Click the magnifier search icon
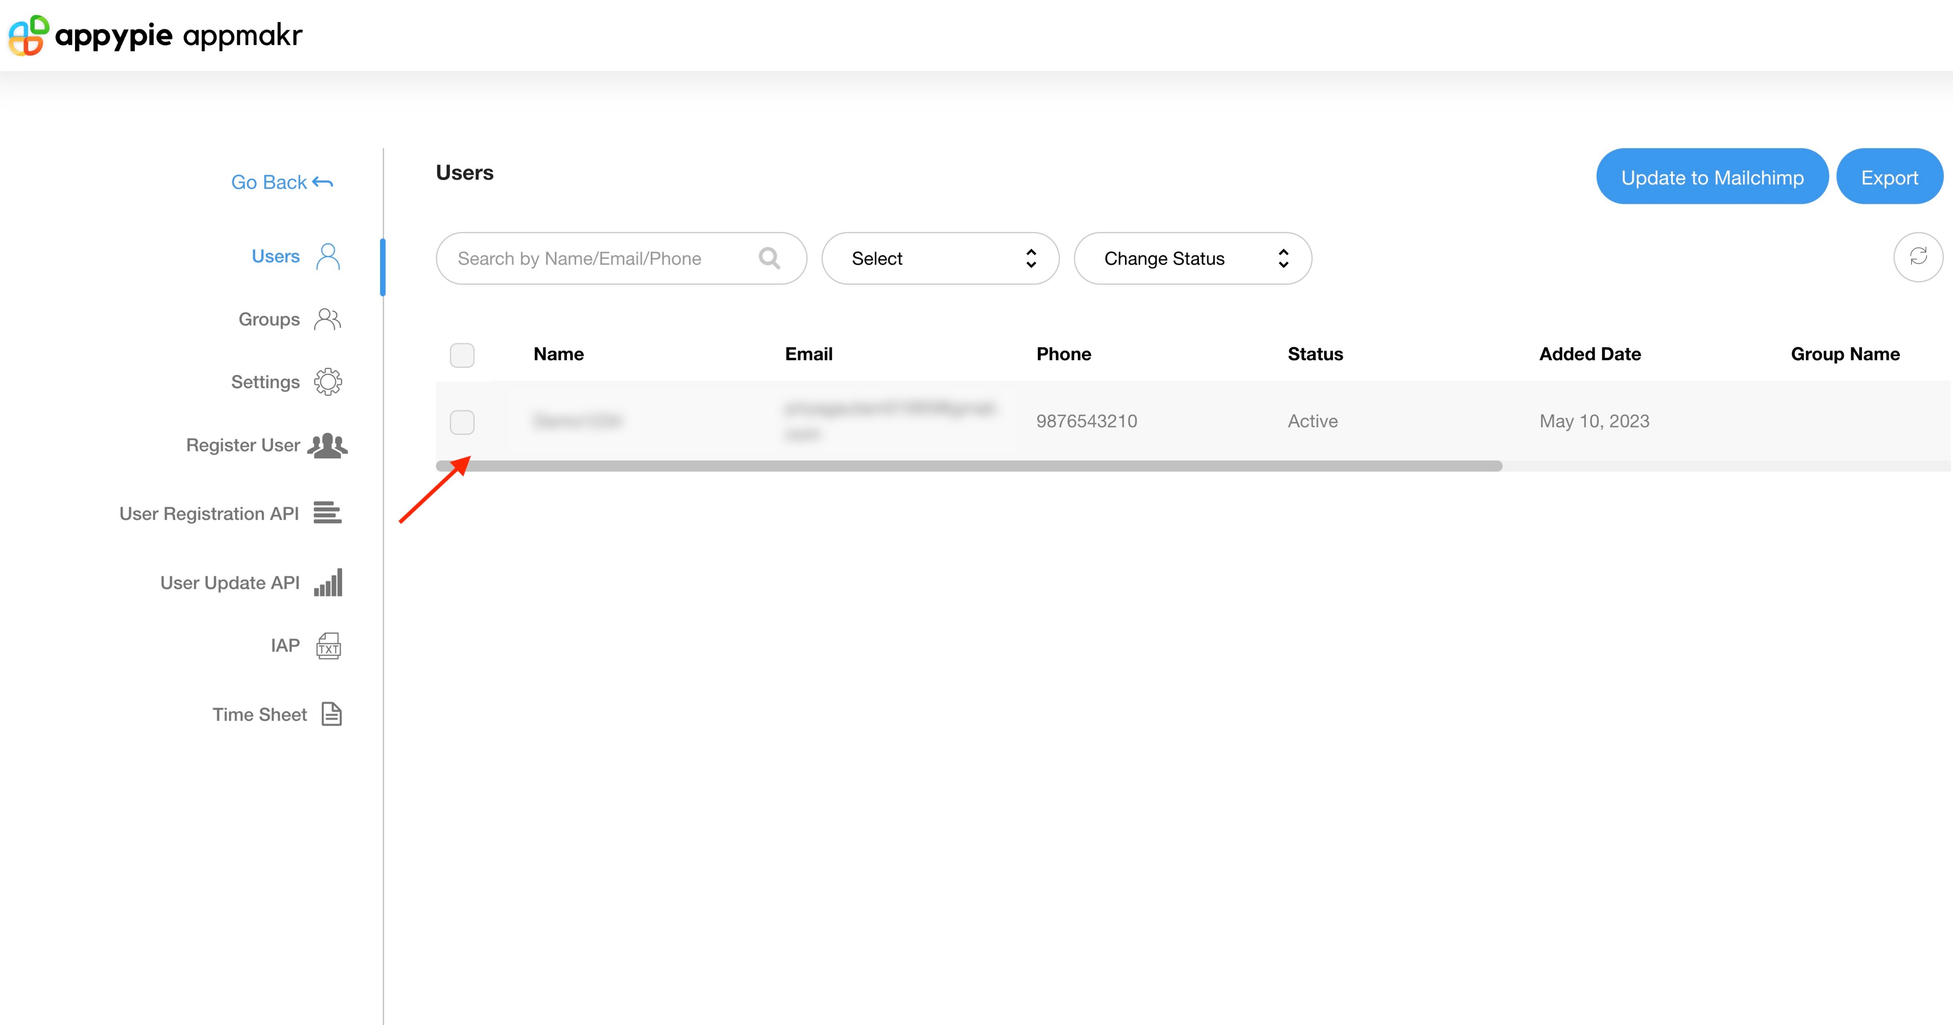This screenshot has height=1025, width=1953. 769,259
